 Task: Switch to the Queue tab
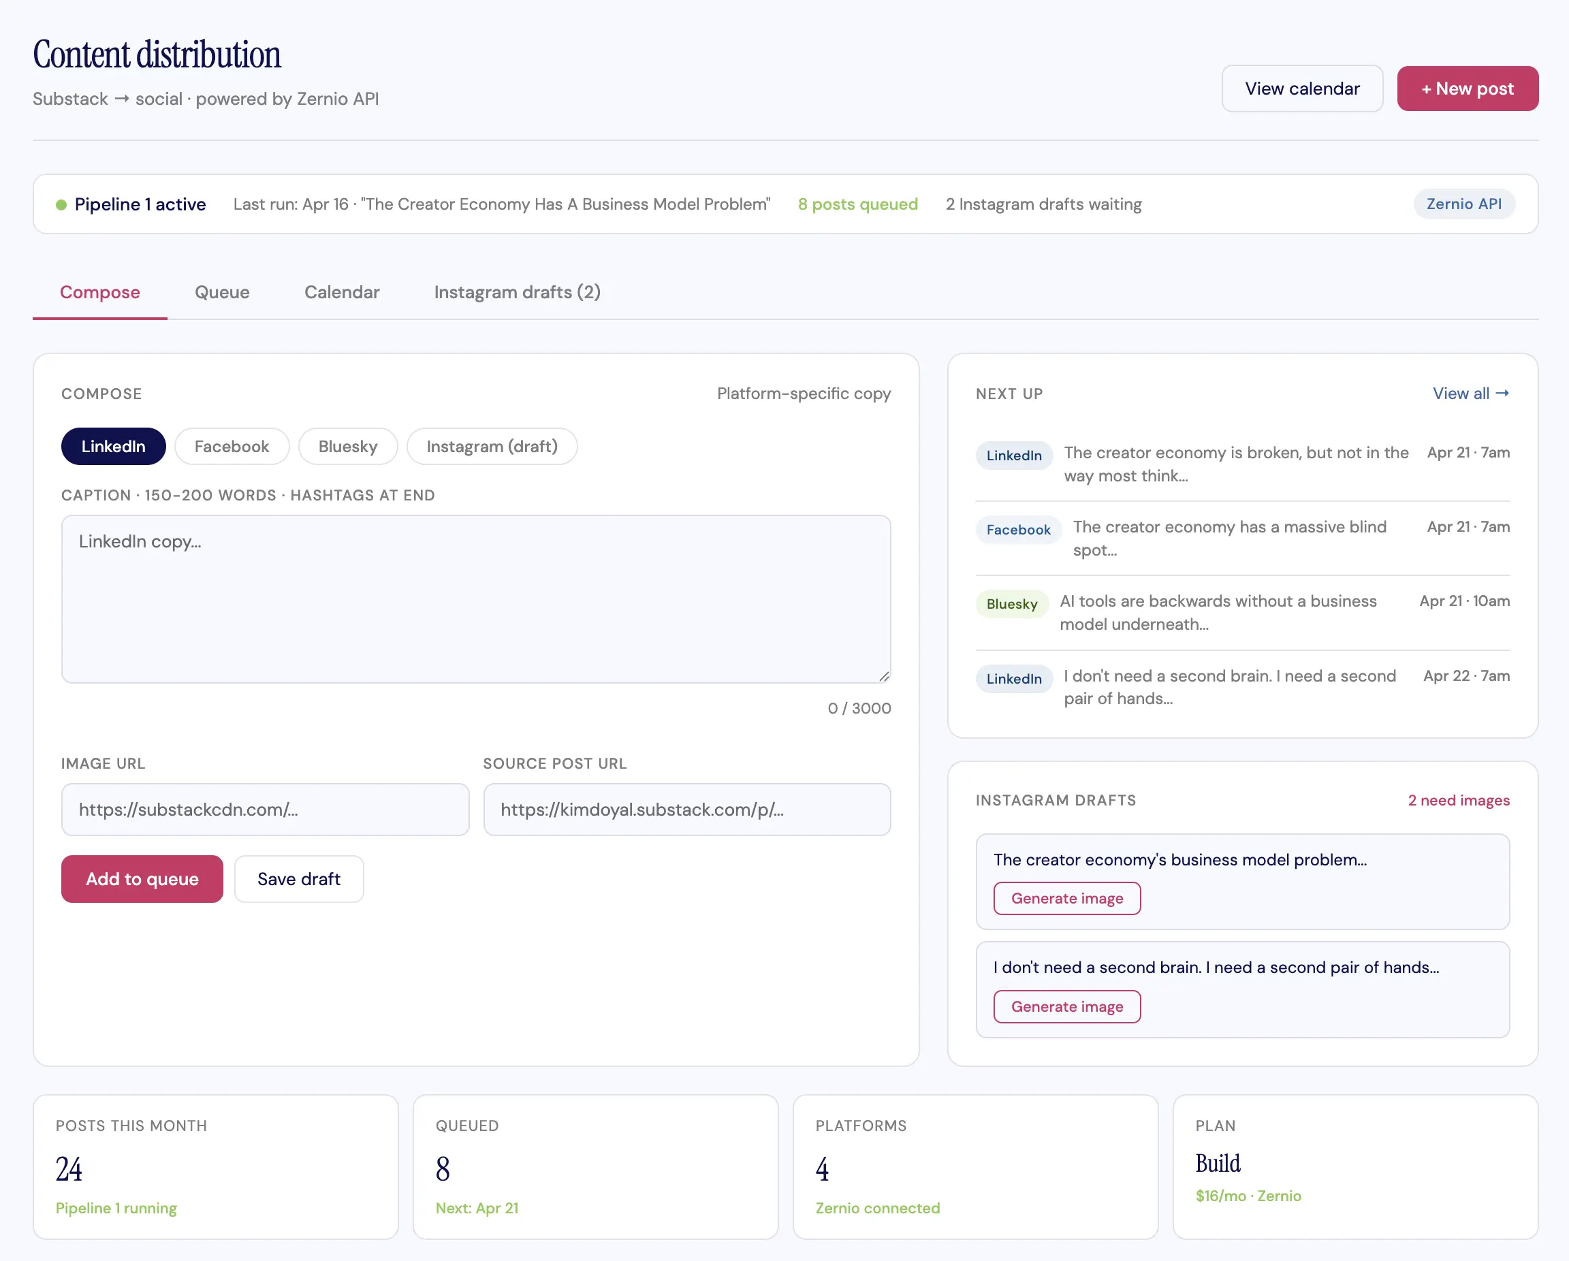pos(222,292)
